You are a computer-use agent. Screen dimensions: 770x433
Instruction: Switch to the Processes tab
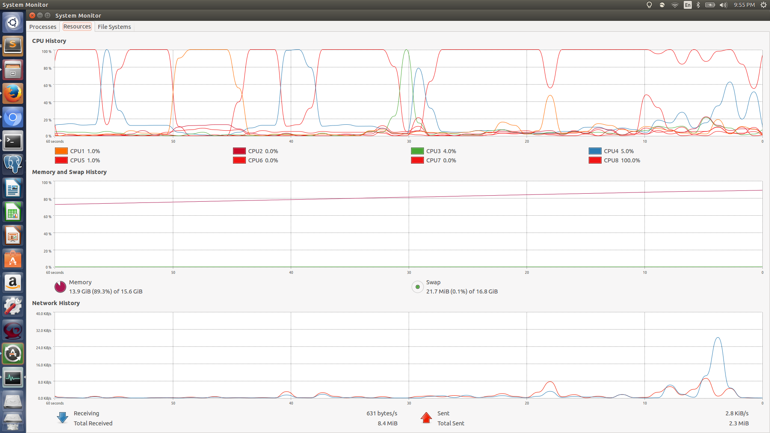(43, 27)
